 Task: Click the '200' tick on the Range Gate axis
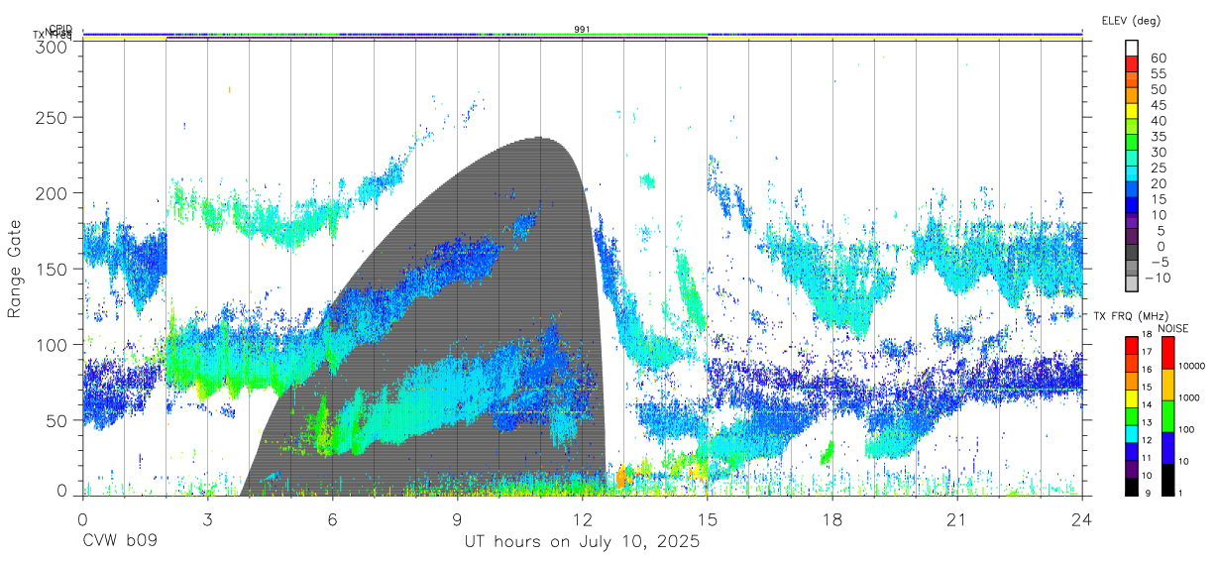click(x=52, y=192)
